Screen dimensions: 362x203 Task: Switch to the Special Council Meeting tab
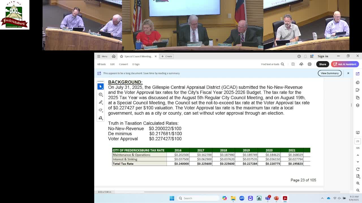click(x=138, y=56)
